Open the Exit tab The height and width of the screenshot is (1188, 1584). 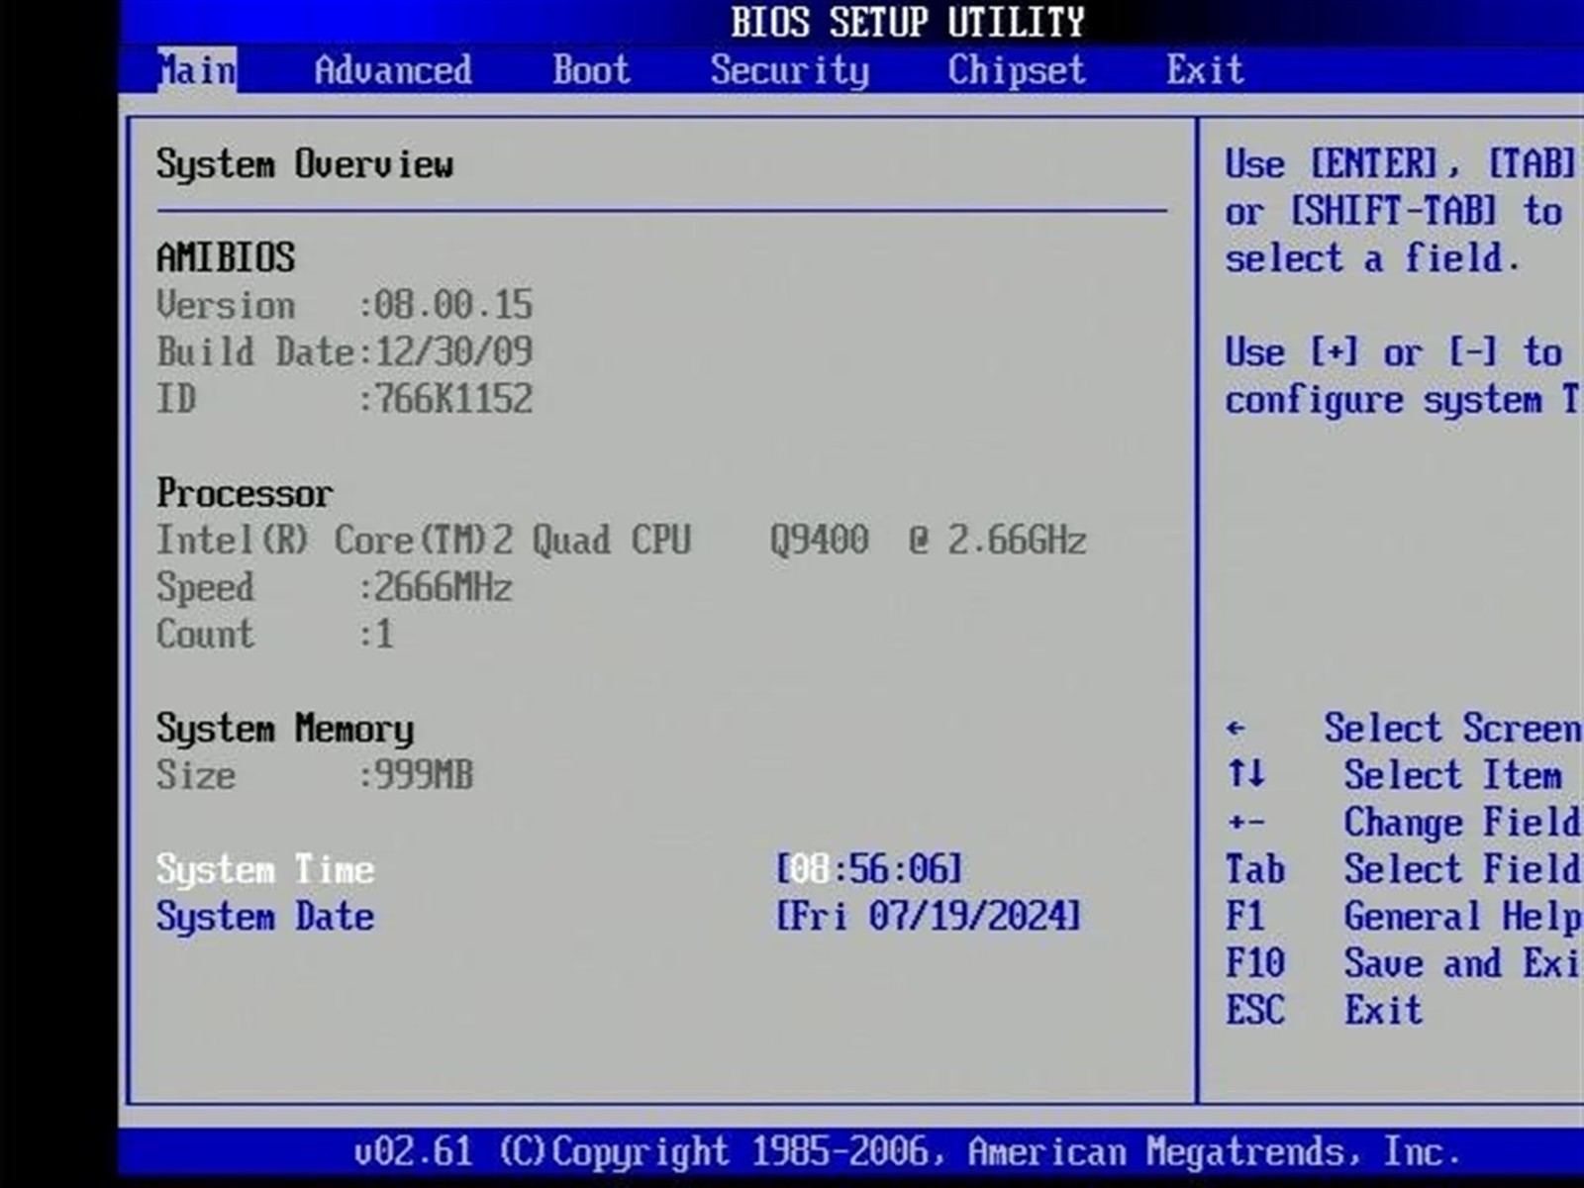[x=1205, y=70]
